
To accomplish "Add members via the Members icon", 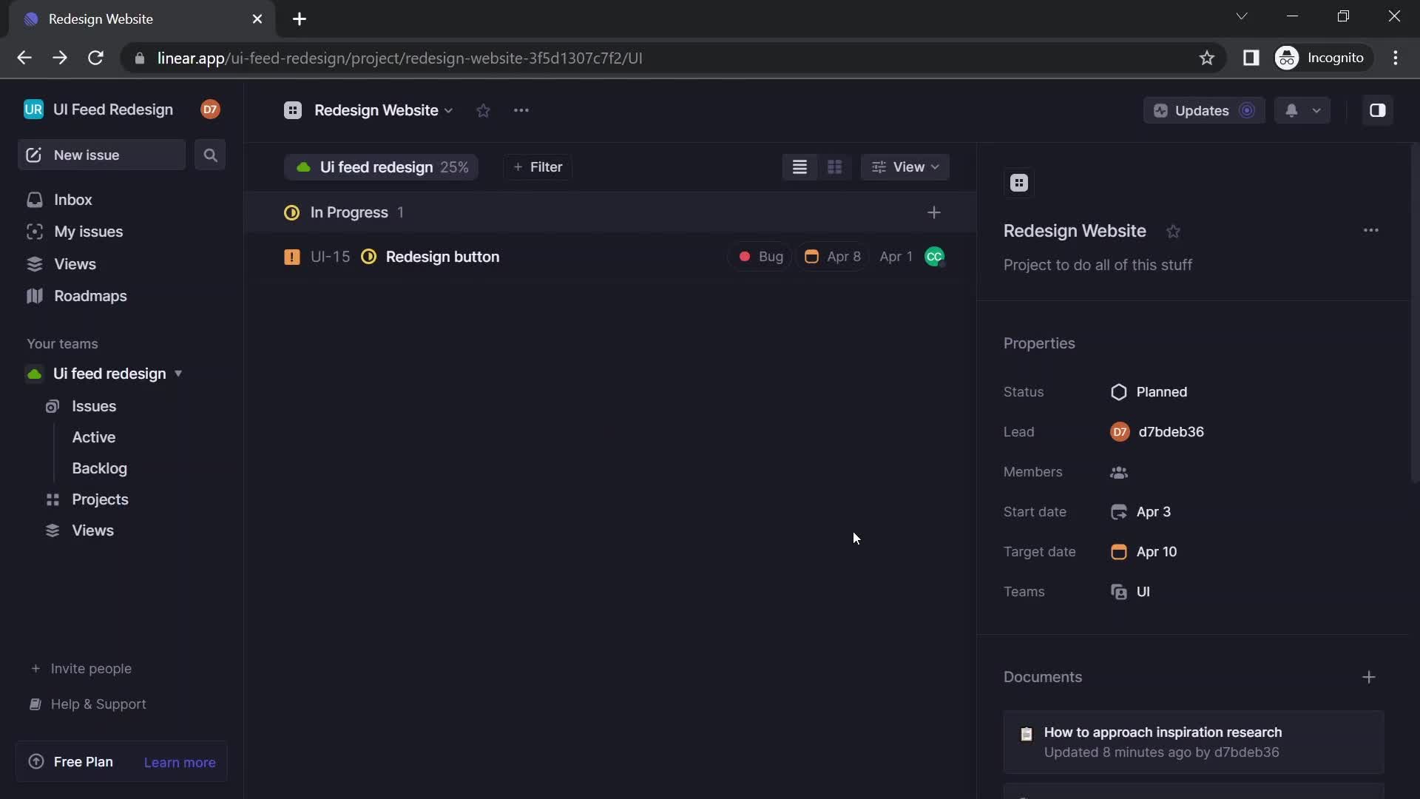I will click(1118, 473).
